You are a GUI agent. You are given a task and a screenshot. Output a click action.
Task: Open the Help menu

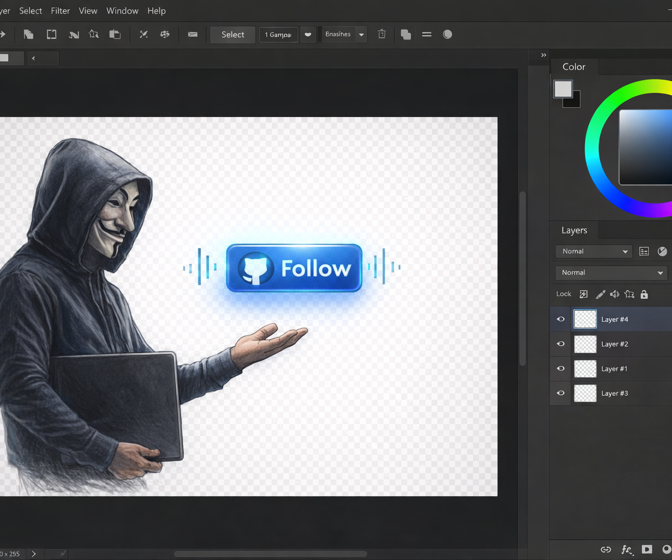157,11
